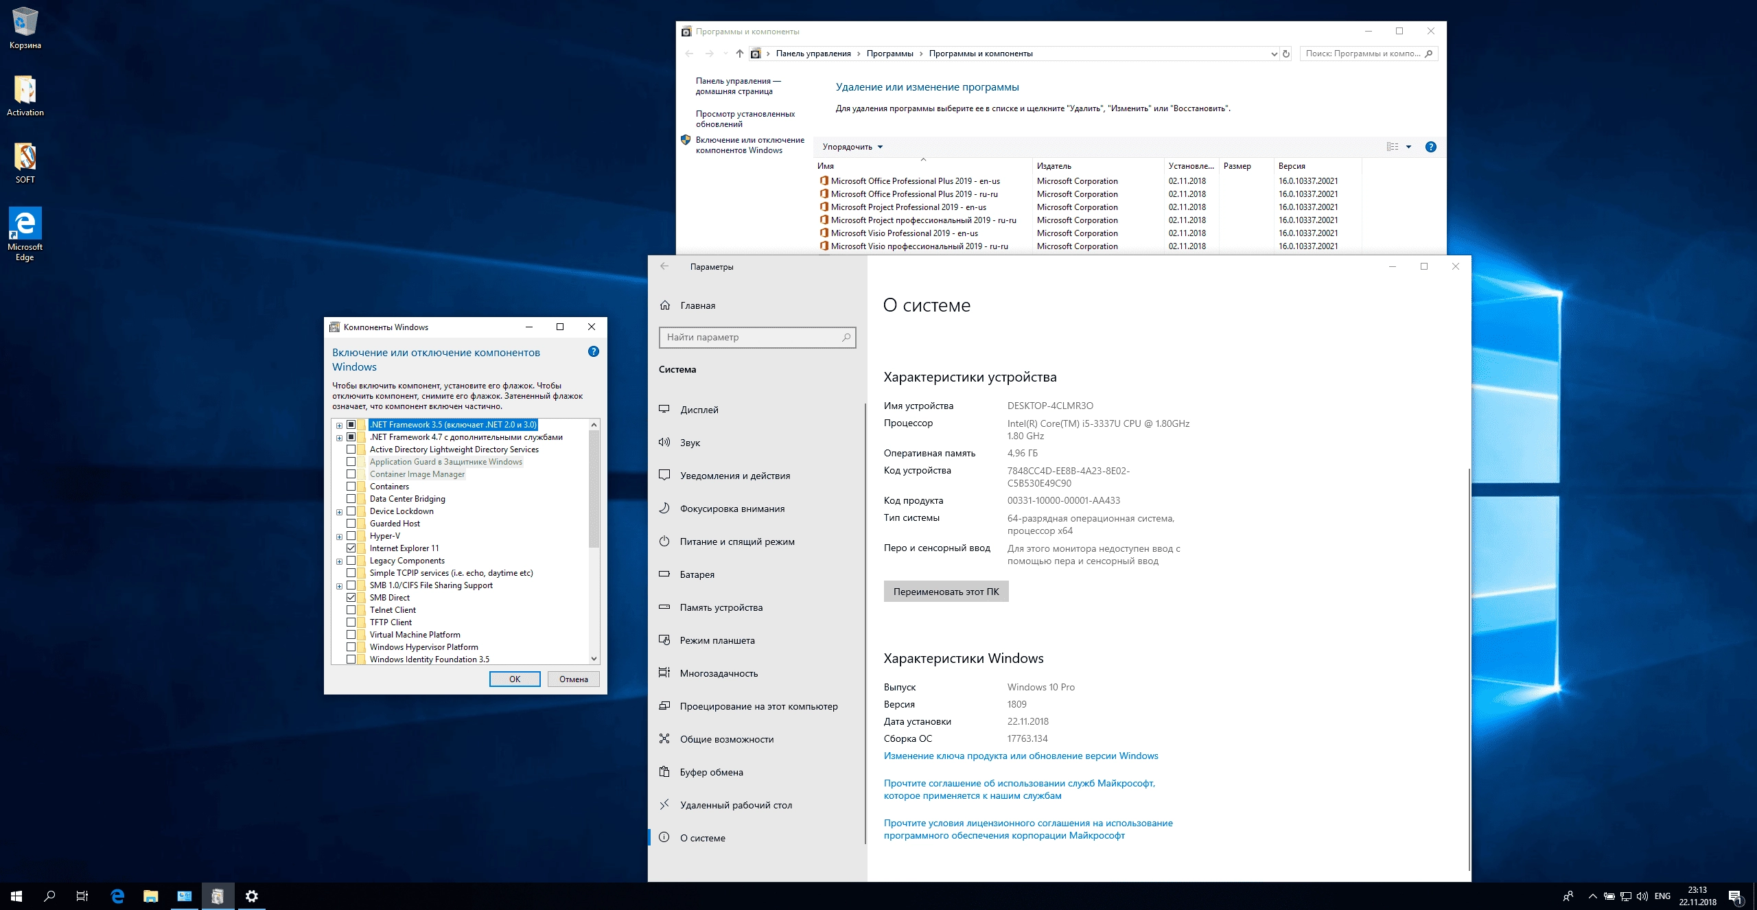Screen dimensions: 1757x910
Task: Click the Параметры content vertical scrollbar
Action: click(1469, 669)
